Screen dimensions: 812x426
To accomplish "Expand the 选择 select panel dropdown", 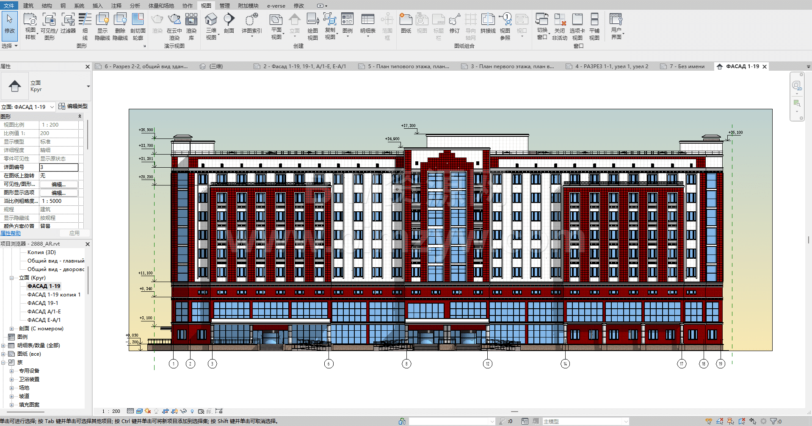I will 9,46.
